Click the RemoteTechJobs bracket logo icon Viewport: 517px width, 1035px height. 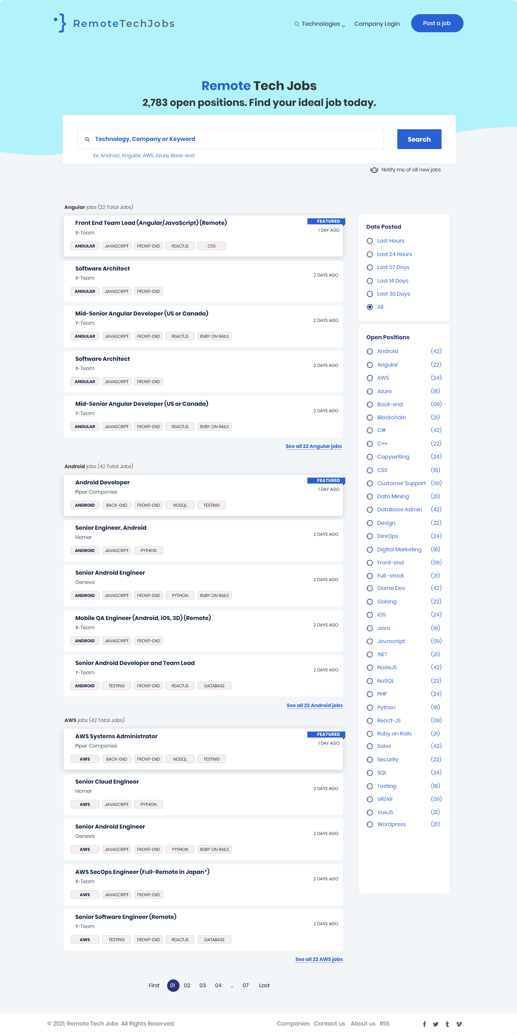(60, 23)
